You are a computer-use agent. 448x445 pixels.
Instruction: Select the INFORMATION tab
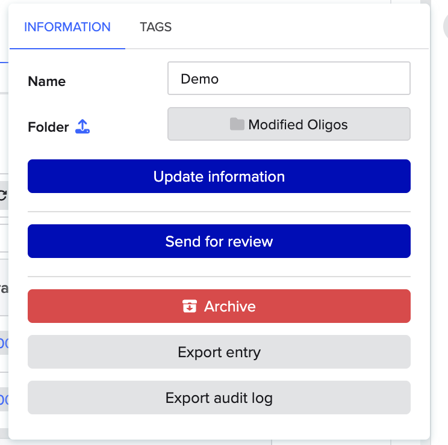[67, 27]
